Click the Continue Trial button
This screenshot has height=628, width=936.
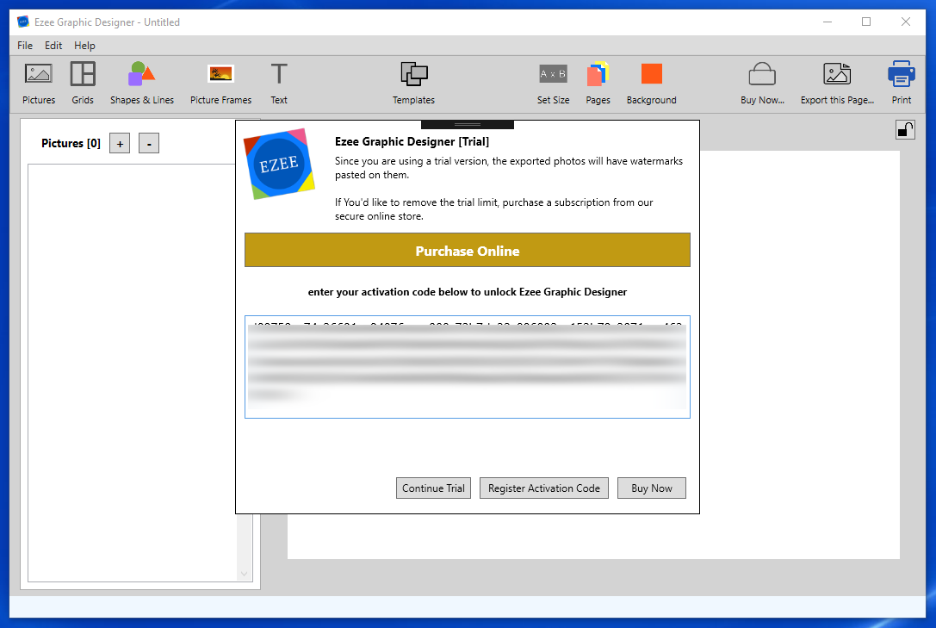click(433, 488)
